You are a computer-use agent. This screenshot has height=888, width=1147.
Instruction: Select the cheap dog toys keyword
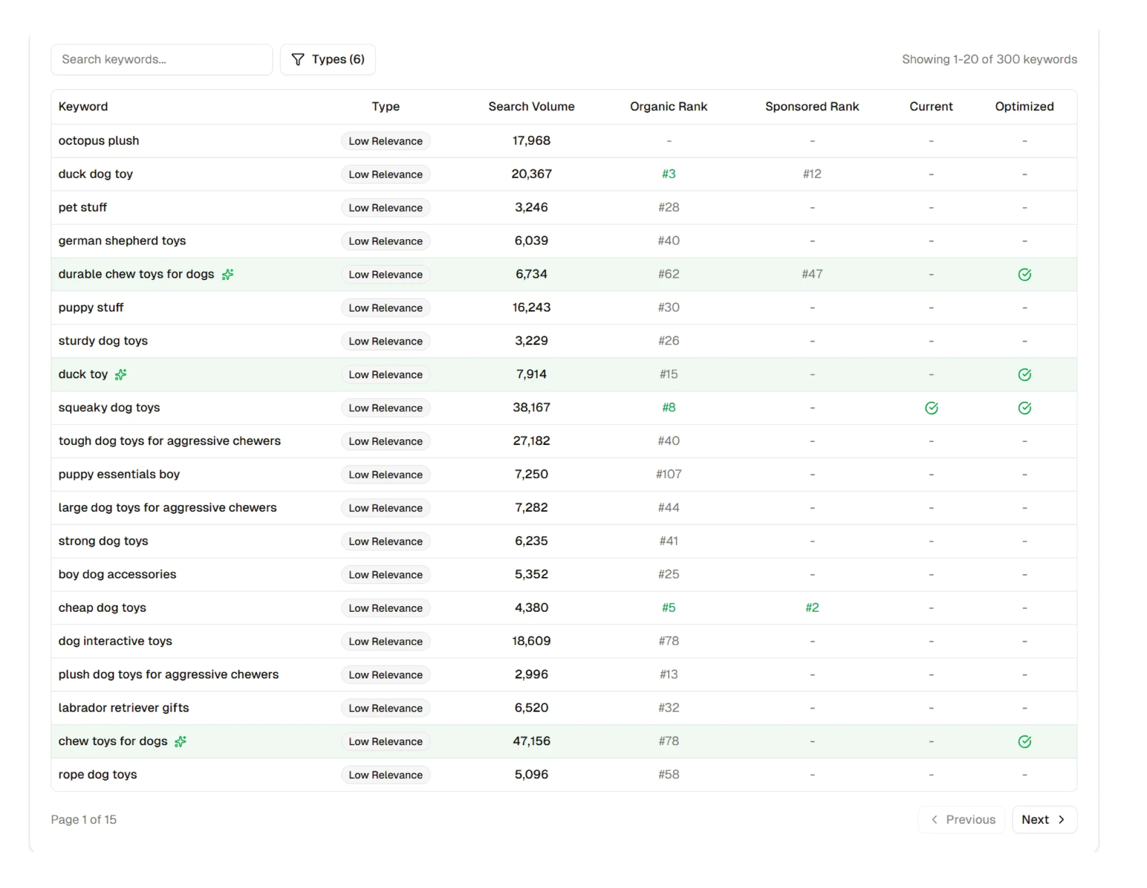102,607
